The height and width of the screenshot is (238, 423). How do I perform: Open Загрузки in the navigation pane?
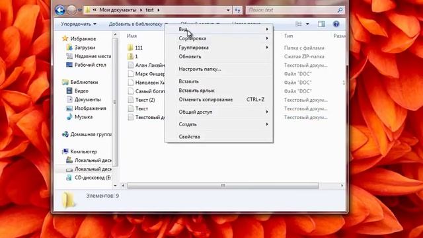[85, 48]
